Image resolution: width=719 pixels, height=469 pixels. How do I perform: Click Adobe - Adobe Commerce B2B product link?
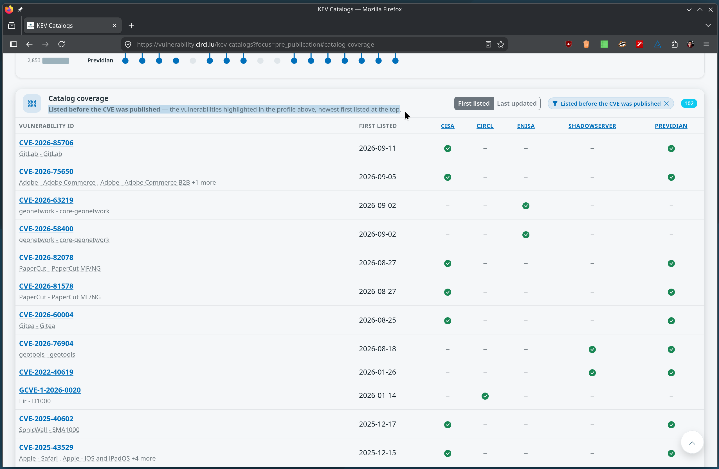point(145,183)
